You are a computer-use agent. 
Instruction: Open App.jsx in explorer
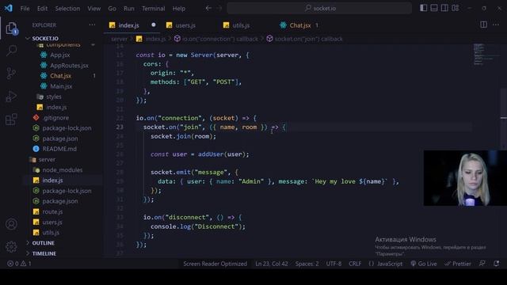(x=60, y=55)
